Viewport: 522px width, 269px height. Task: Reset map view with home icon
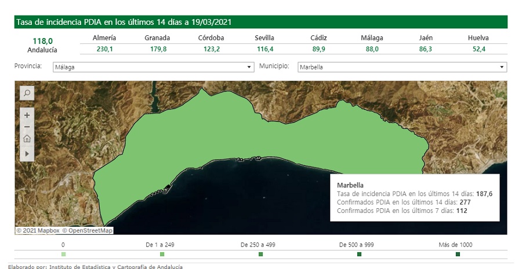[x=27, y=139]
